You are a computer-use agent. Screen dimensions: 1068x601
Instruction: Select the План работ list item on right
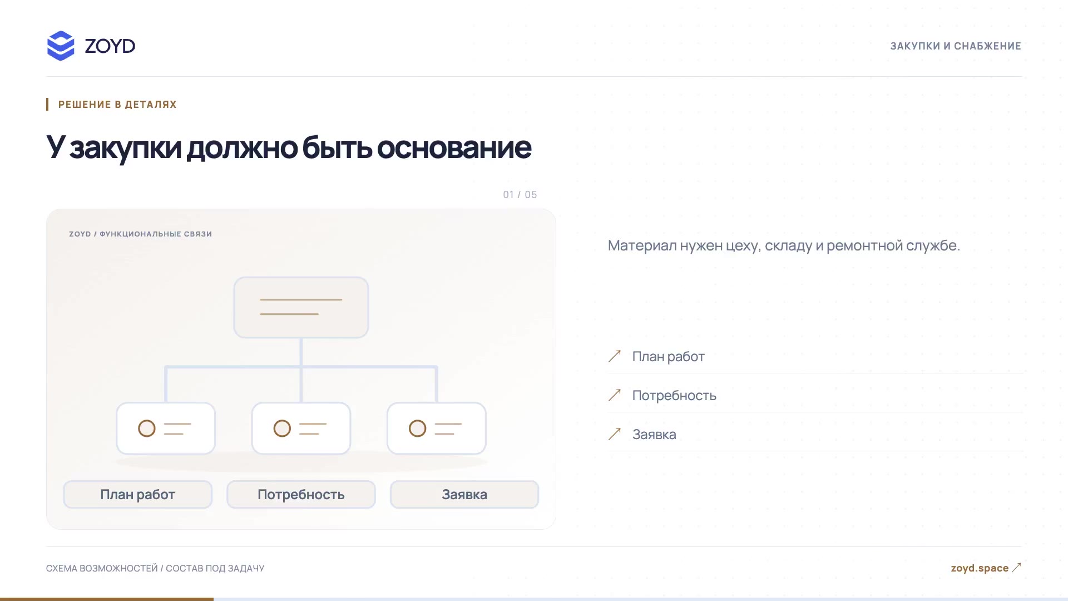tap(815, 356)
